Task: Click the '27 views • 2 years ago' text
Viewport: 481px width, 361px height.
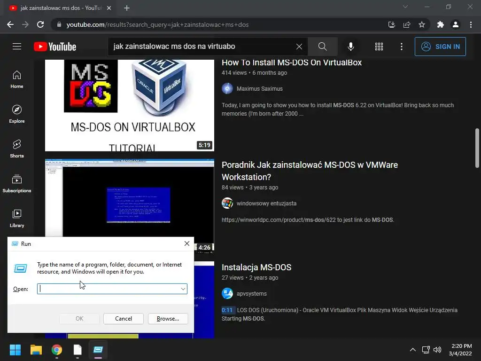Action: click(x=250, y=277)
